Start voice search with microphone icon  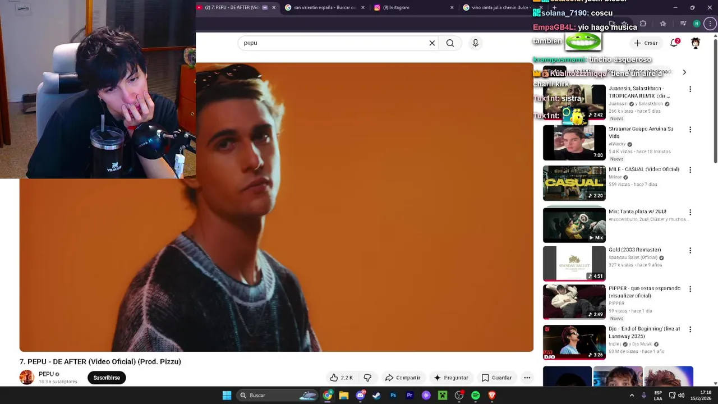pyautogui.click(x=475, y=43)
